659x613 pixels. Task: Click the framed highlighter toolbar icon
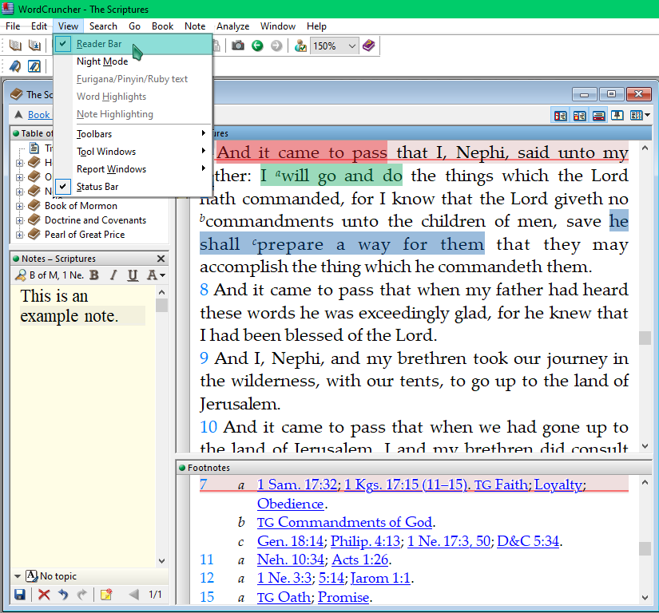tap(34, 66)
